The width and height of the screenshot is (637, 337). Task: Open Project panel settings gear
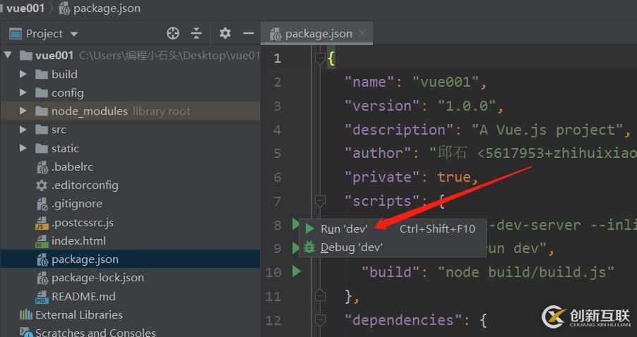pos(225,33)
